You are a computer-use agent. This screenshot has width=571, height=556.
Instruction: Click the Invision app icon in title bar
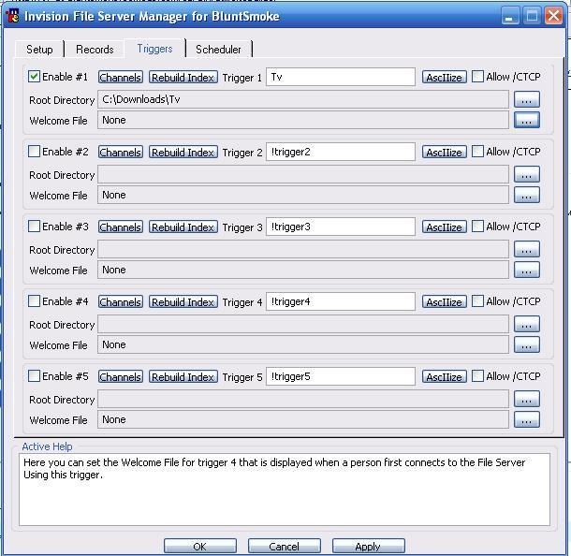13,16
